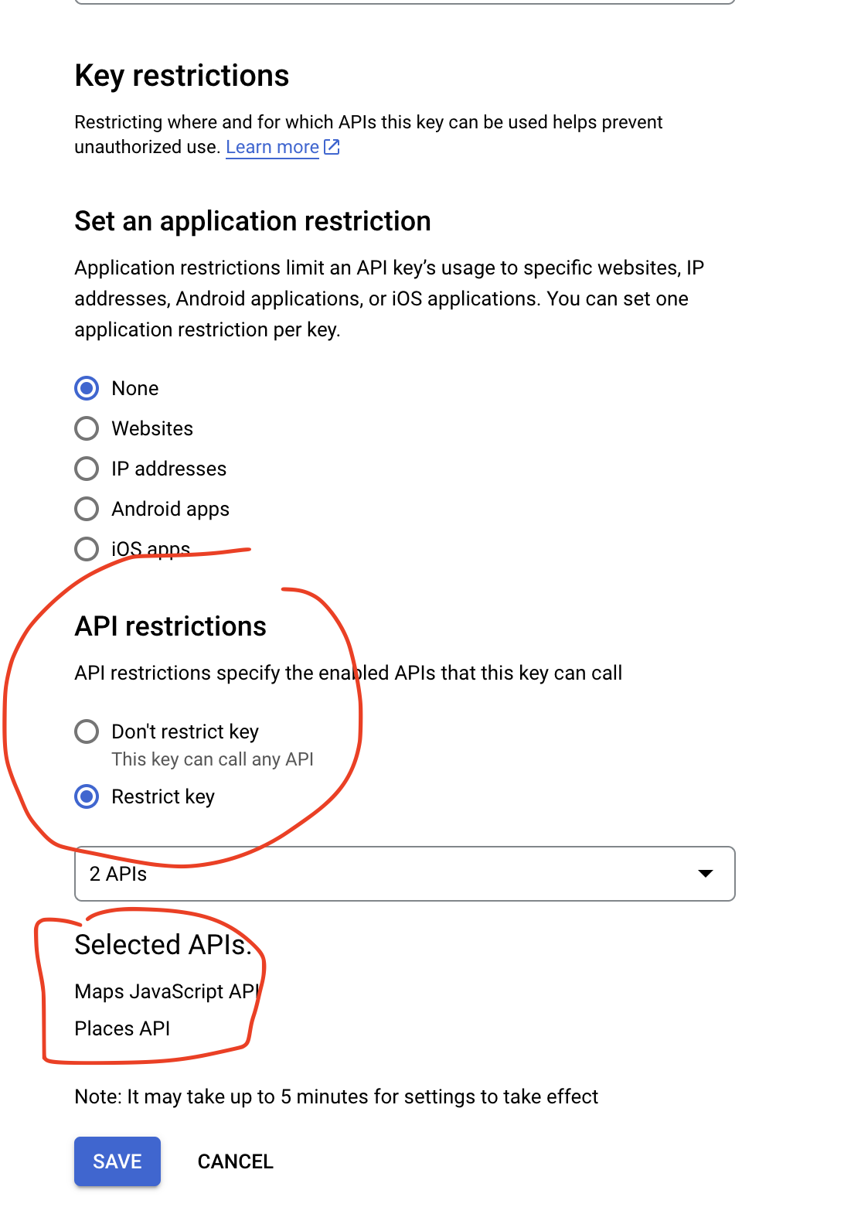Viewport: 844px width, 1231px height.
Task: Select the Don't restrict key option
Action: coord(87,731)
